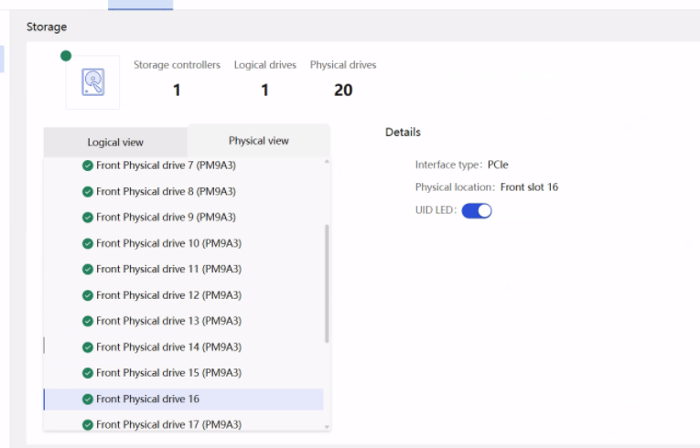Click green check icon beside drive 9
The height and width of the screenshot is (448, 700).
tap(88, 218)
